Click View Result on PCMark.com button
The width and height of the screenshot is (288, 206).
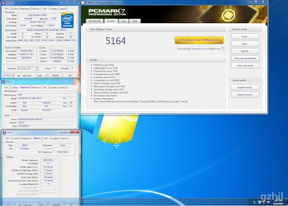199,40
